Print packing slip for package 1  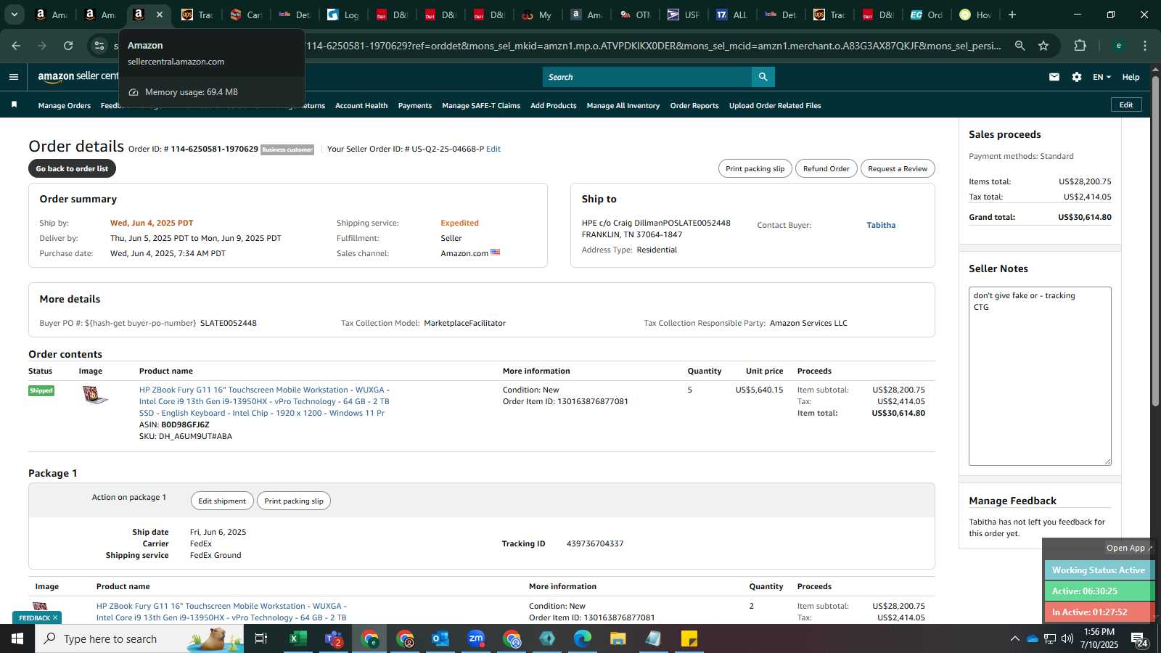coord(294,501)
